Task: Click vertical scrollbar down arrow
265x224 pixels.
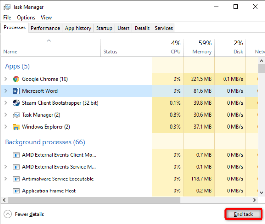Action: 262,193
